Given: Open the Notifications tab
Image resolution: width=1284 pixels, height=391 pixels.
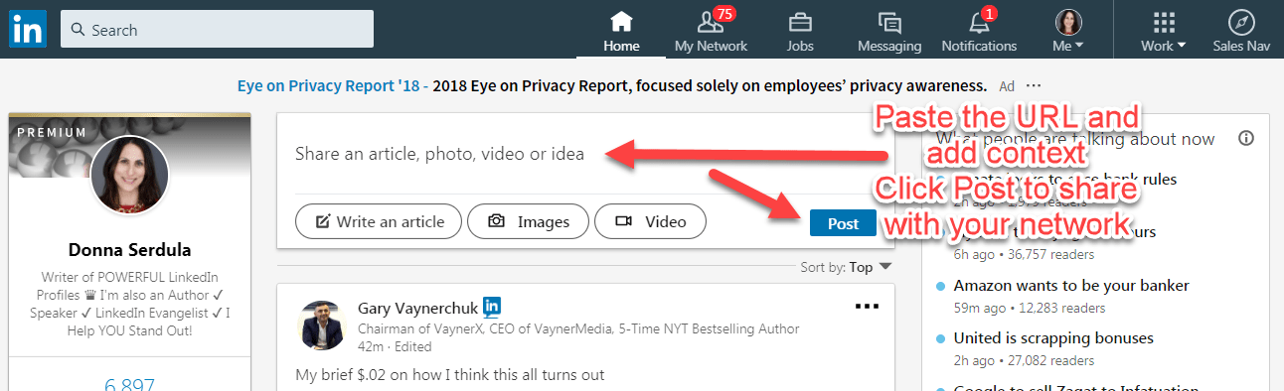Looking at the screenshot, I should [x=979, y=32].
